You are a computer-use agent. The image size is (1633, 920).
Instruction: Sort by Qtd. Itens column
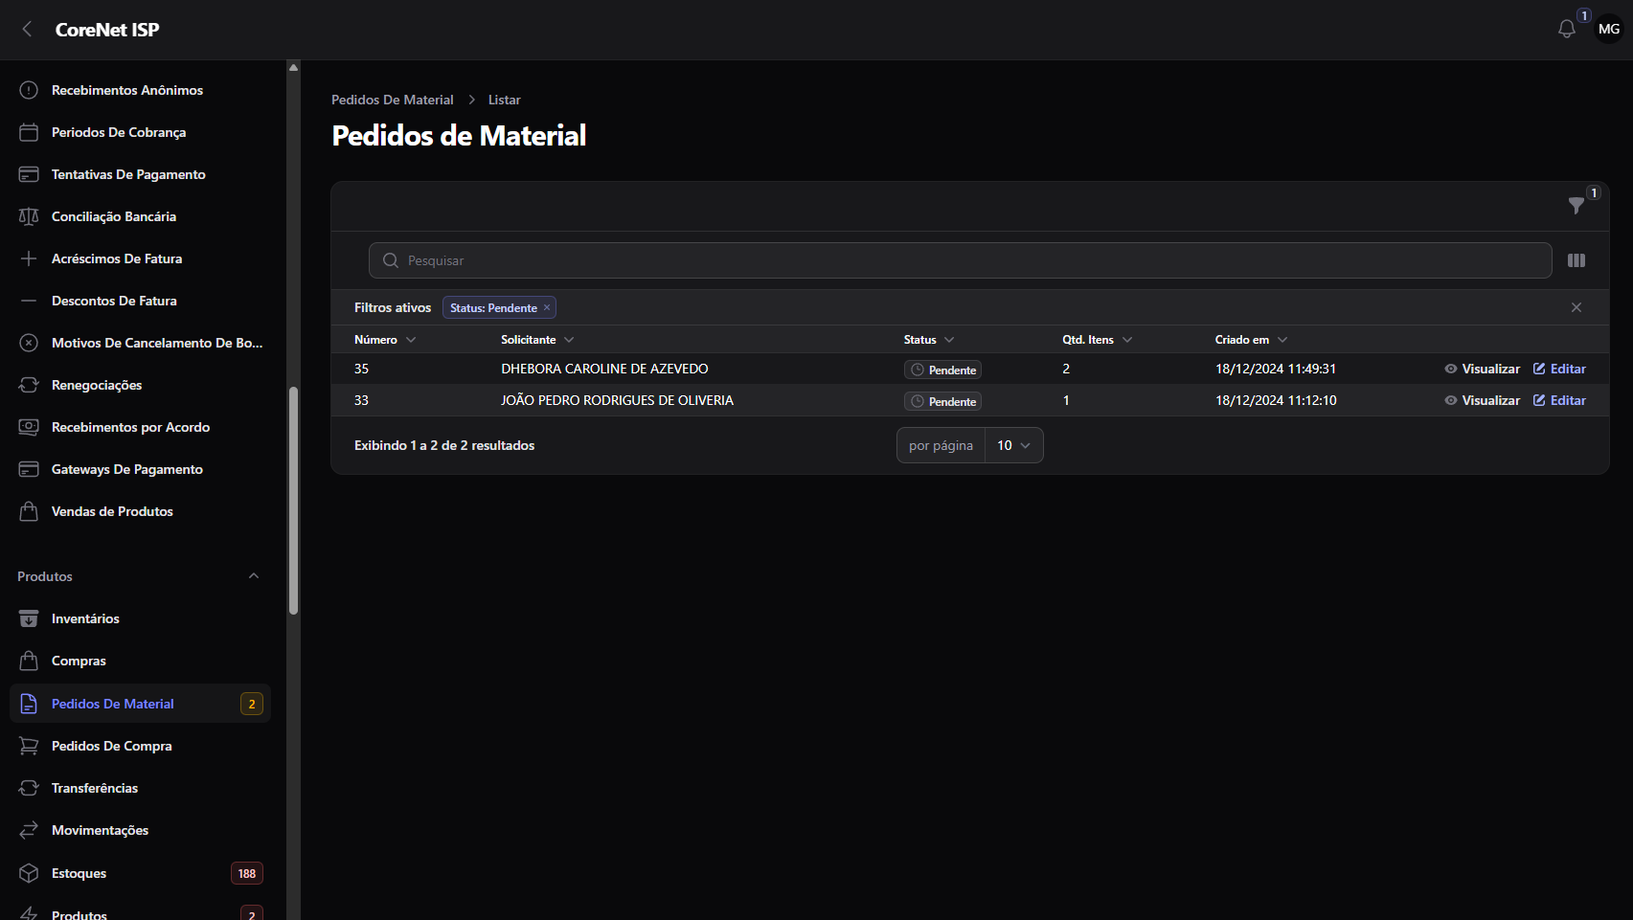(x=1098, y=340)
